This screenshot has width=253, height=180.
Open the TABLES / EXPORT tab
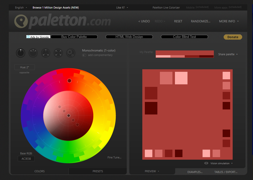(226, 172)
